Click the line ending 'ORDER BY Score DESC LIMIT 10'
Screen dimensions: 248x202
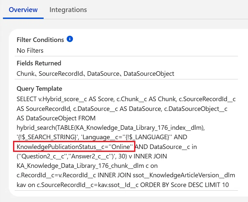(123, 185)
